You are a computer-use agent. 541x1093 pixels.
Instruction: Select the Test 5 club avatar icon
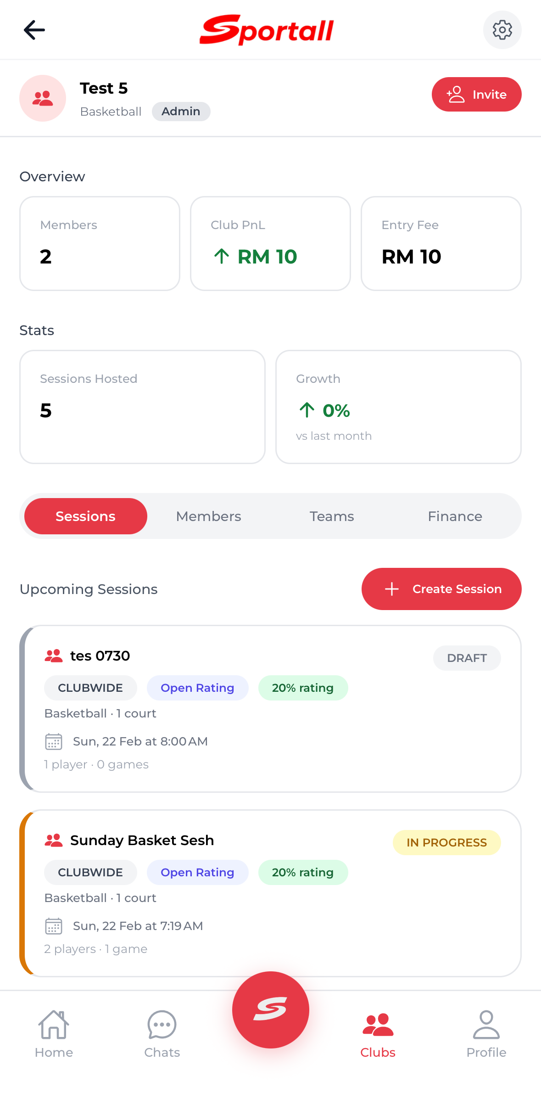coord(42,98)
